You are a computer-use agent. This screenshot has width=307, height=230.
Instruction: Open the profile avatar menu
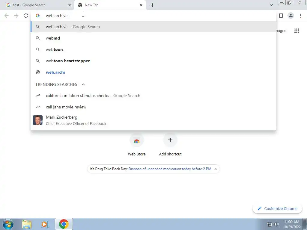[x=291, y=16]
